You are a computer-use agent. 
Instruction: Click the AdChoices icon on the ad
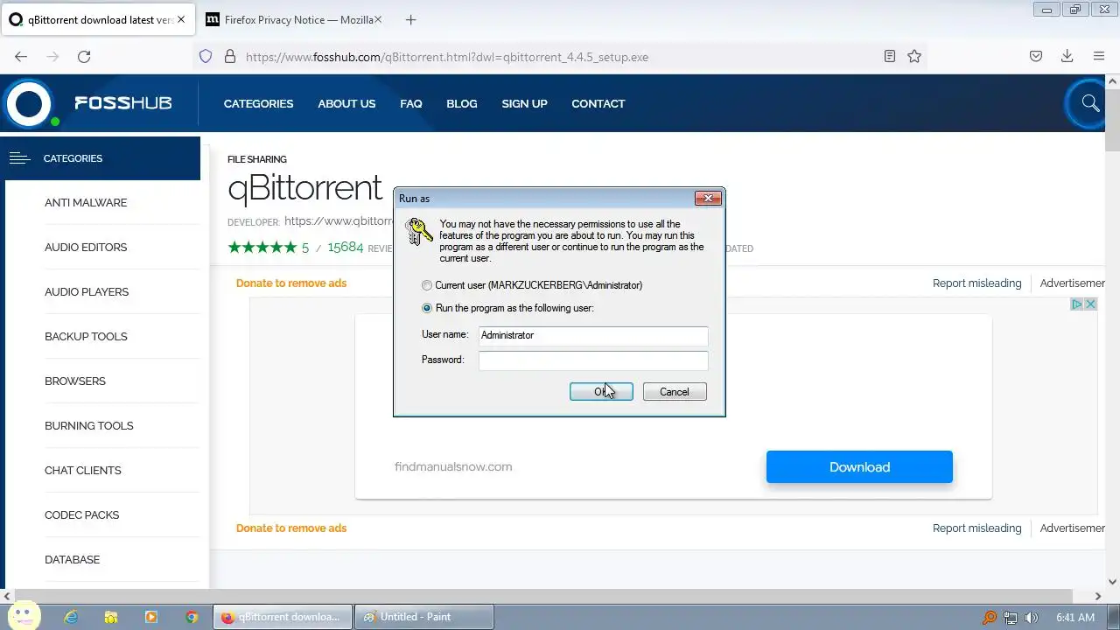point(1078,304)
